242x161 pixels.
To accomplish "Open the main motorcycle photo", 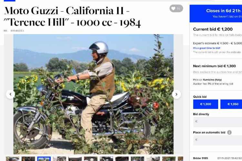I will click(93, 94).
